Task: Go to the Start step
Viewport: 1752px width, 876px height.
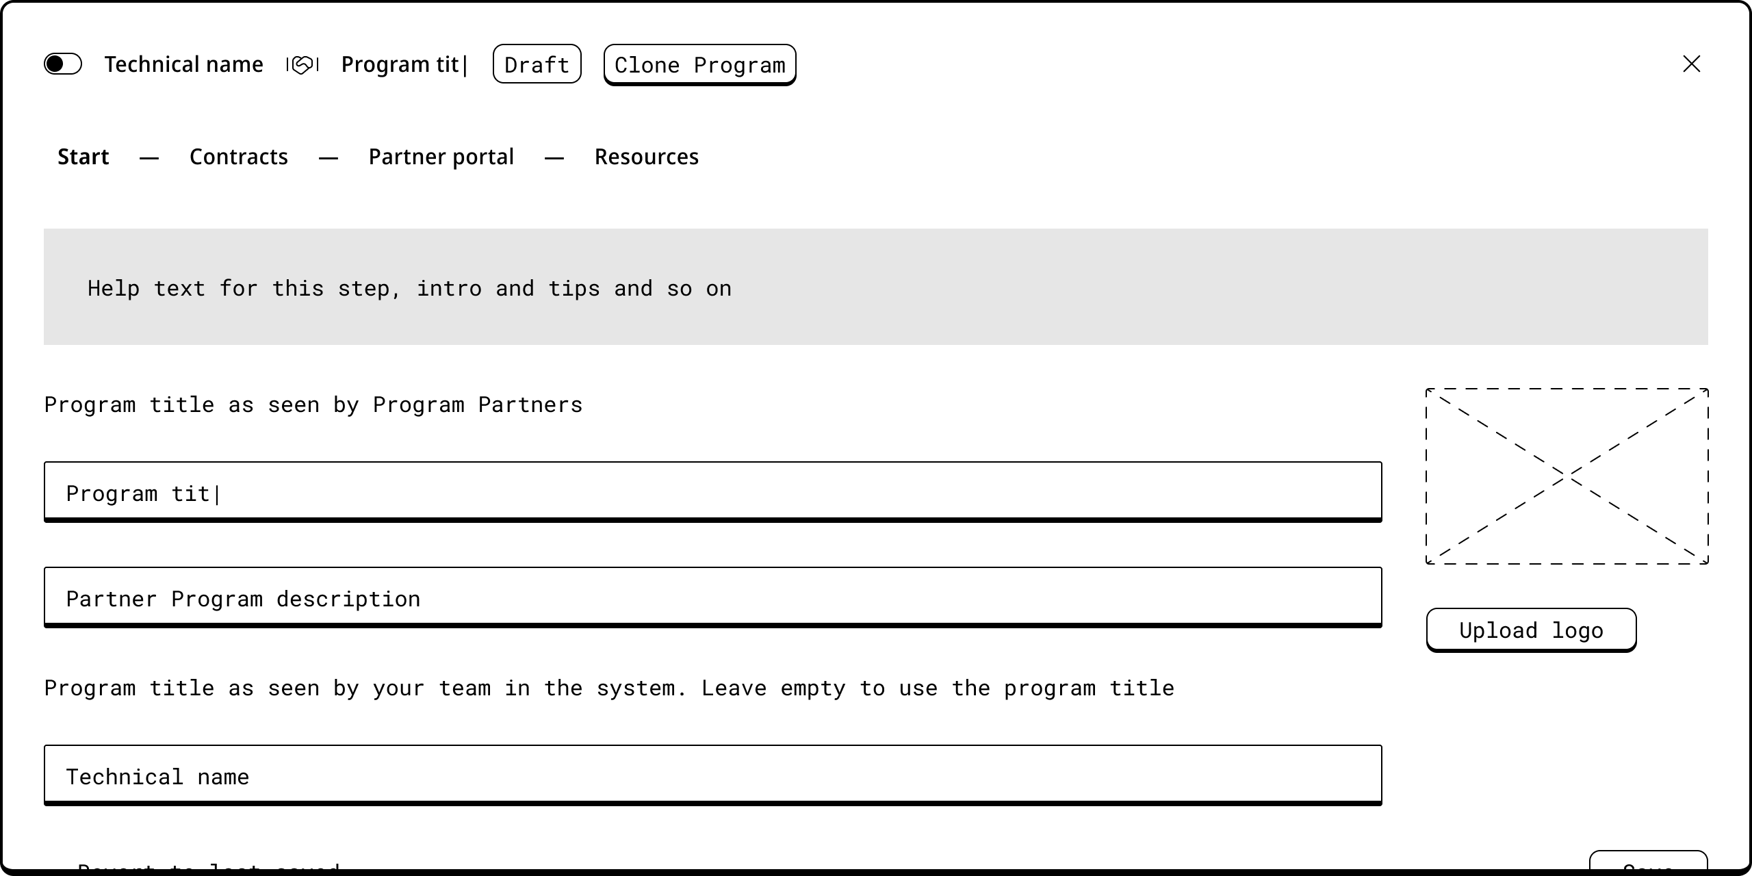Action: point(83,157)
